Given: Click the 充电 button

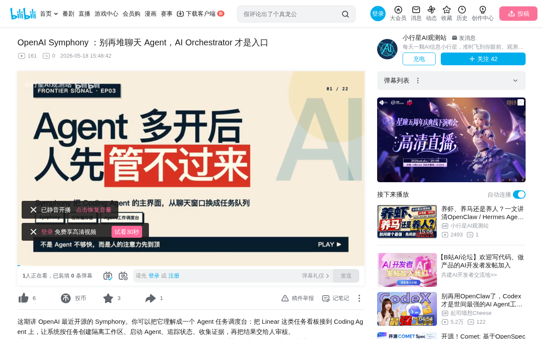Looking at the screenshot, I should pyautogui.click(x=419, y=59).
